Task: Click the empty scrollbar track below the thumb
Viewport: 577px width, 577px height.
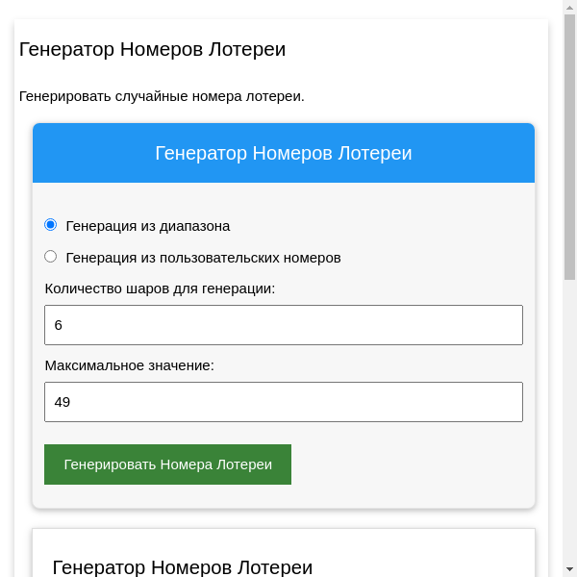Action: (569, 433)
